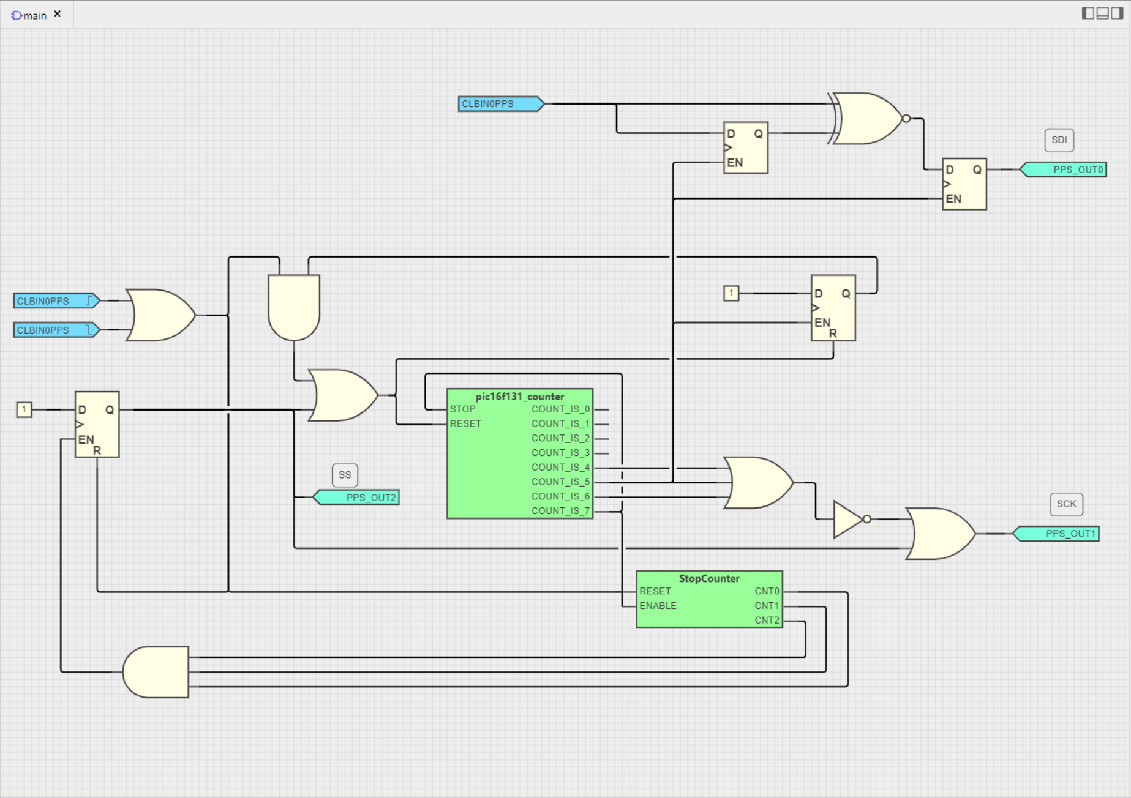Select the three-input AND gate at bottom
The height and width of the screenshot is (798, 1131).
[156, 672]
